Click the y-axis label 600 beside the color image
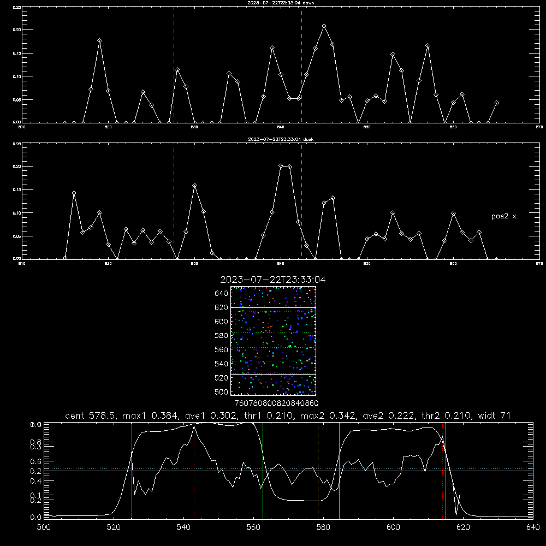Viewport: 546px width, 546px height. [x=222, y=322]
